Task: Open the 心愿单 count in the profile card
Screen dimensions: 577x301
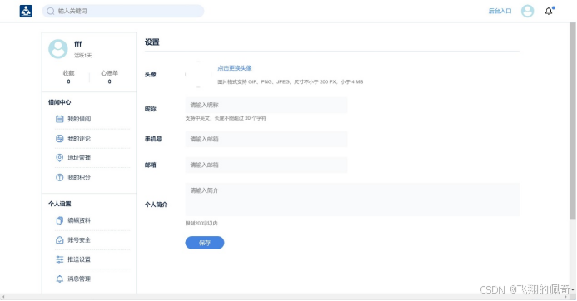Action: [x=109, y=77]
